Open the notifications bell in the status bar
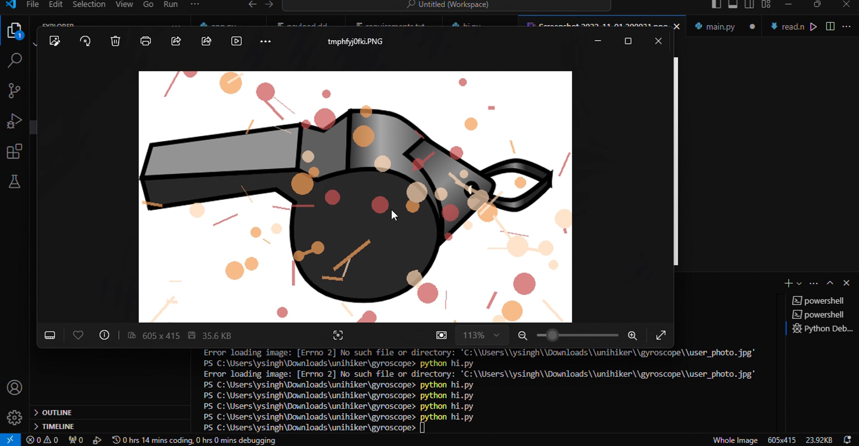859x446 pixels. pyautogui.click(x=847, y=440)
